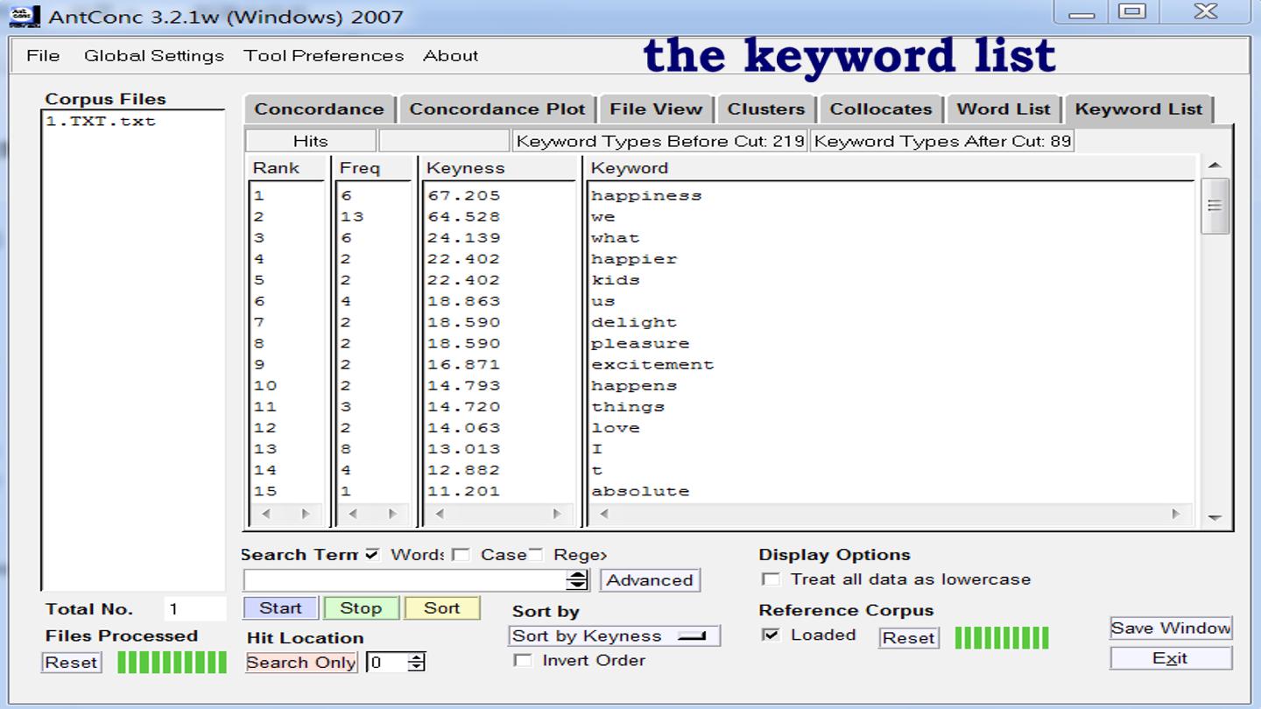The height and width of the screenshot is (709, 1261).
Task: Select keyword 'we'
Action: (603, 217)
